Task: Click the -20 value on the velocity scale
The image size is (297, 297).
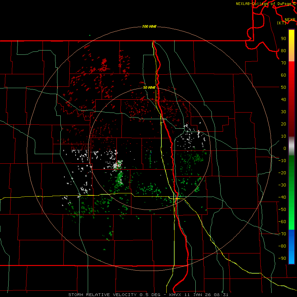Action: click(282, 173)
